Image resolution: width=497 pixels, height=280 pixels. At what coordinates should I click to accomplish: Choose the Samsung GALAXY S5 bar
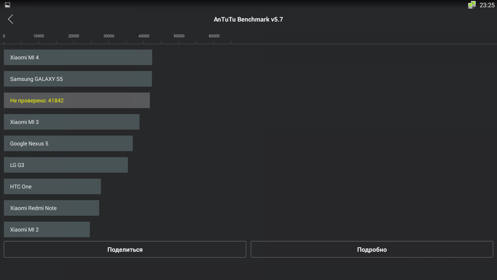pyautogui.click(x=78, y=79)
